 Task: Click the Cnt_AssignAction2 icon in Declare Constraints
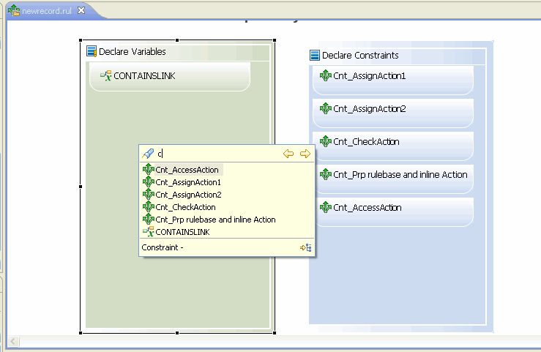(x=325, y=108)
